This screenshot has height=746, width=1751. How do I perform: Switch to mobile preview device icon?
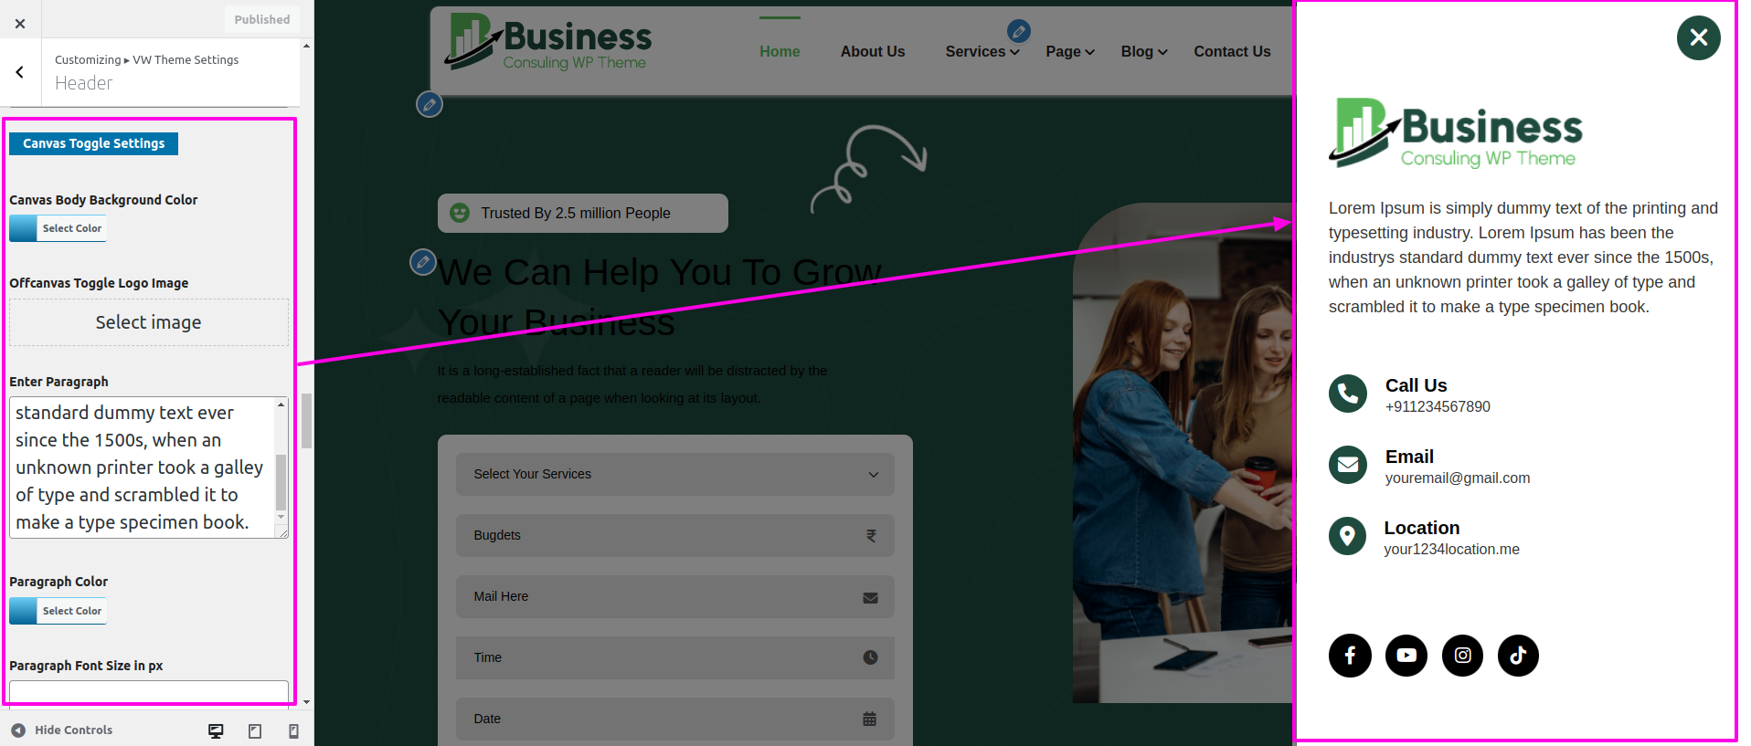(x=293, y=730)
